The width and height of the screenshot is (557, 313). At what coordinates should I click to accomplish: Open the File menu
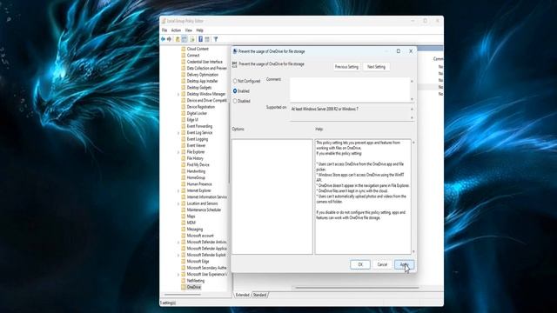164,30
